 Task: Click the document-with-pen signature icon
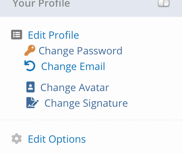(x=32, y=102)
